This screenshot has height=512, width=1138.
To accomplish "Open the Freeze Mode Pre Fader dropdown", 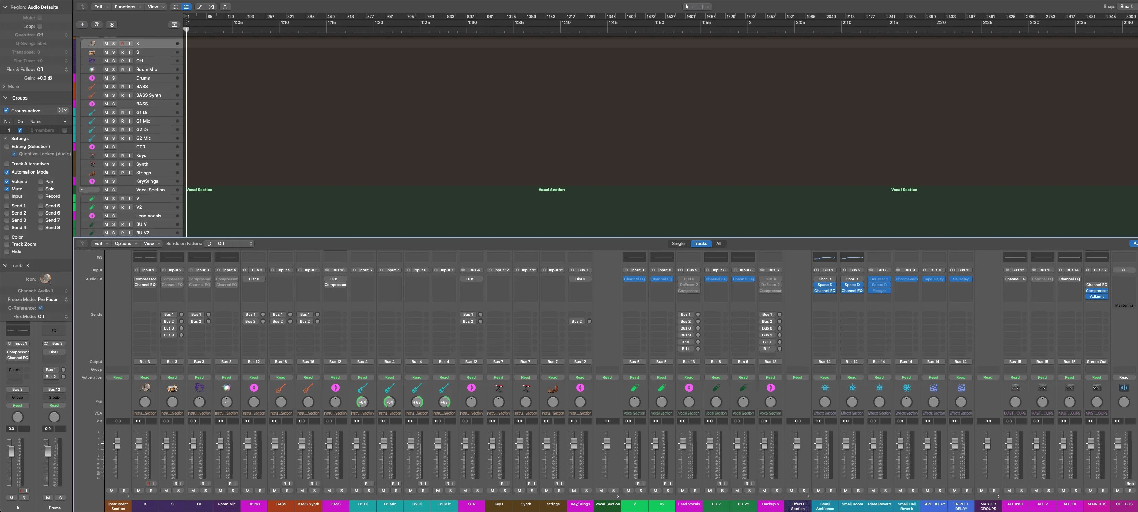I will [x=48, y=300].
